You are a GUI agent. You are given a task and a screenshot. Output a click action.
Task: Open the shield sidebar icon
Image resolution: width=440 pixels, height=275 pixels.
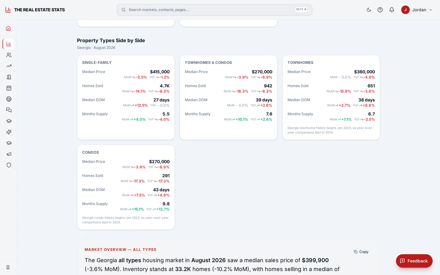pyautogui.click(x=9, y=165)
